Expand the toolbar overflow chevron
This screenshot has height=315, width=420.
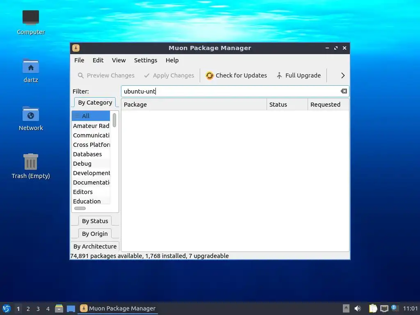343,75
